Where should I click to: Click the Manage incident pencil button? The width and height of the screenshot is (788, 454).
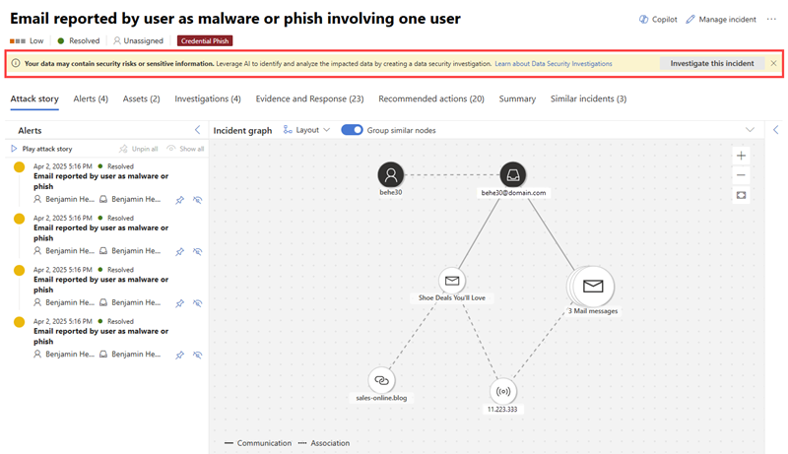coord(721,19)
